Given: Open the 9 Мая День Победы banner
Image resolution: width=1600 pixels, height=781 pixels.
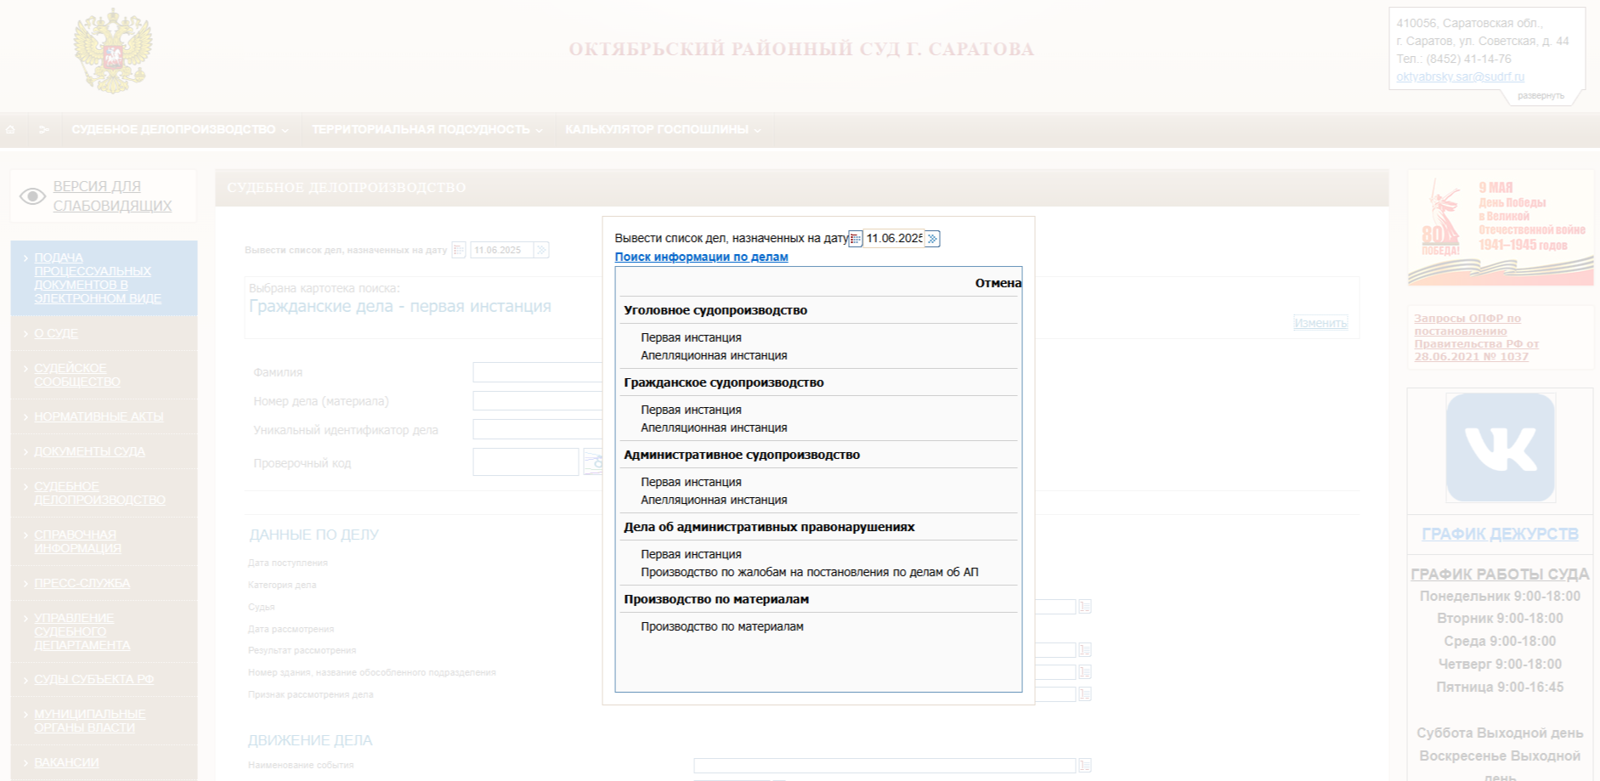Looking at the screenshot, I should [x=1500, y=228].
